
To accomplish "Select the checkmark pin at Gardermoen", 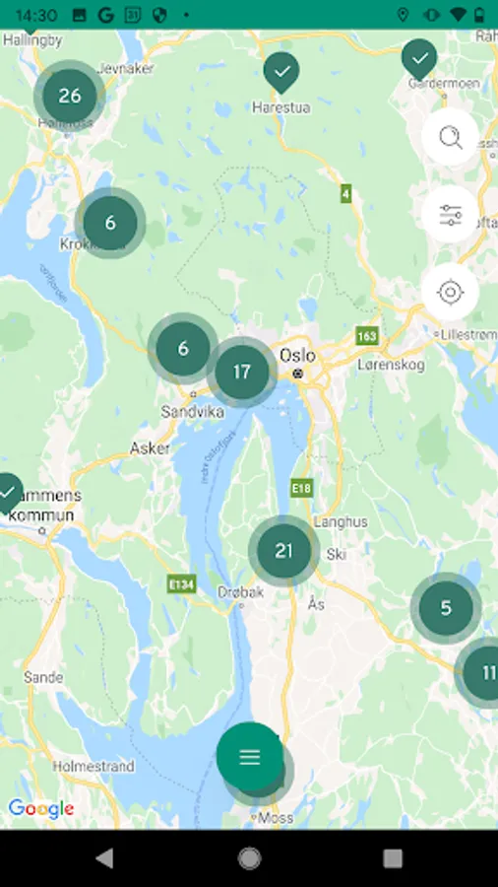I will 419,58.
